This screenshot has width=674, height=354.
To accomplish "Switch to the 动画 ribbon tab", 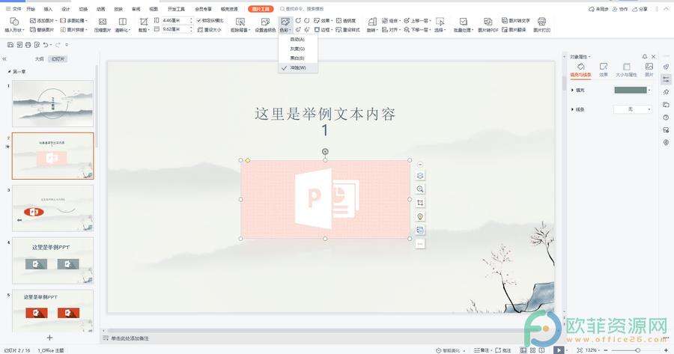I will click(x=100, y=8).
